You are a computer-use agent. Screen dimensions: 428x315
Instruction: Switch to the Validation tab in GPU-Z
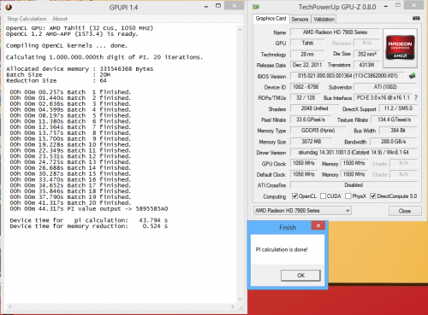click(324, 20)
